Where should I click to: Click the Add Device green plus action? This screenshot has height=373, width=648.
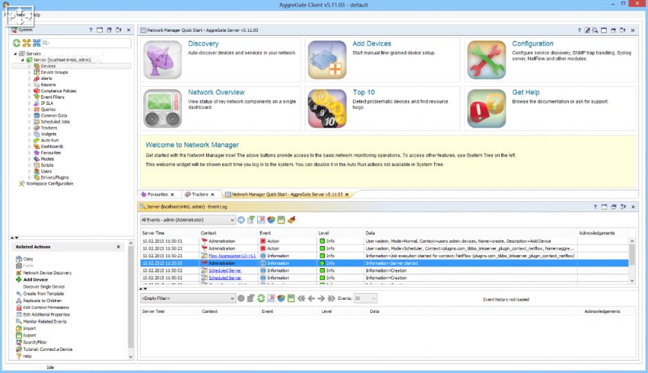(x=32, y=279)
